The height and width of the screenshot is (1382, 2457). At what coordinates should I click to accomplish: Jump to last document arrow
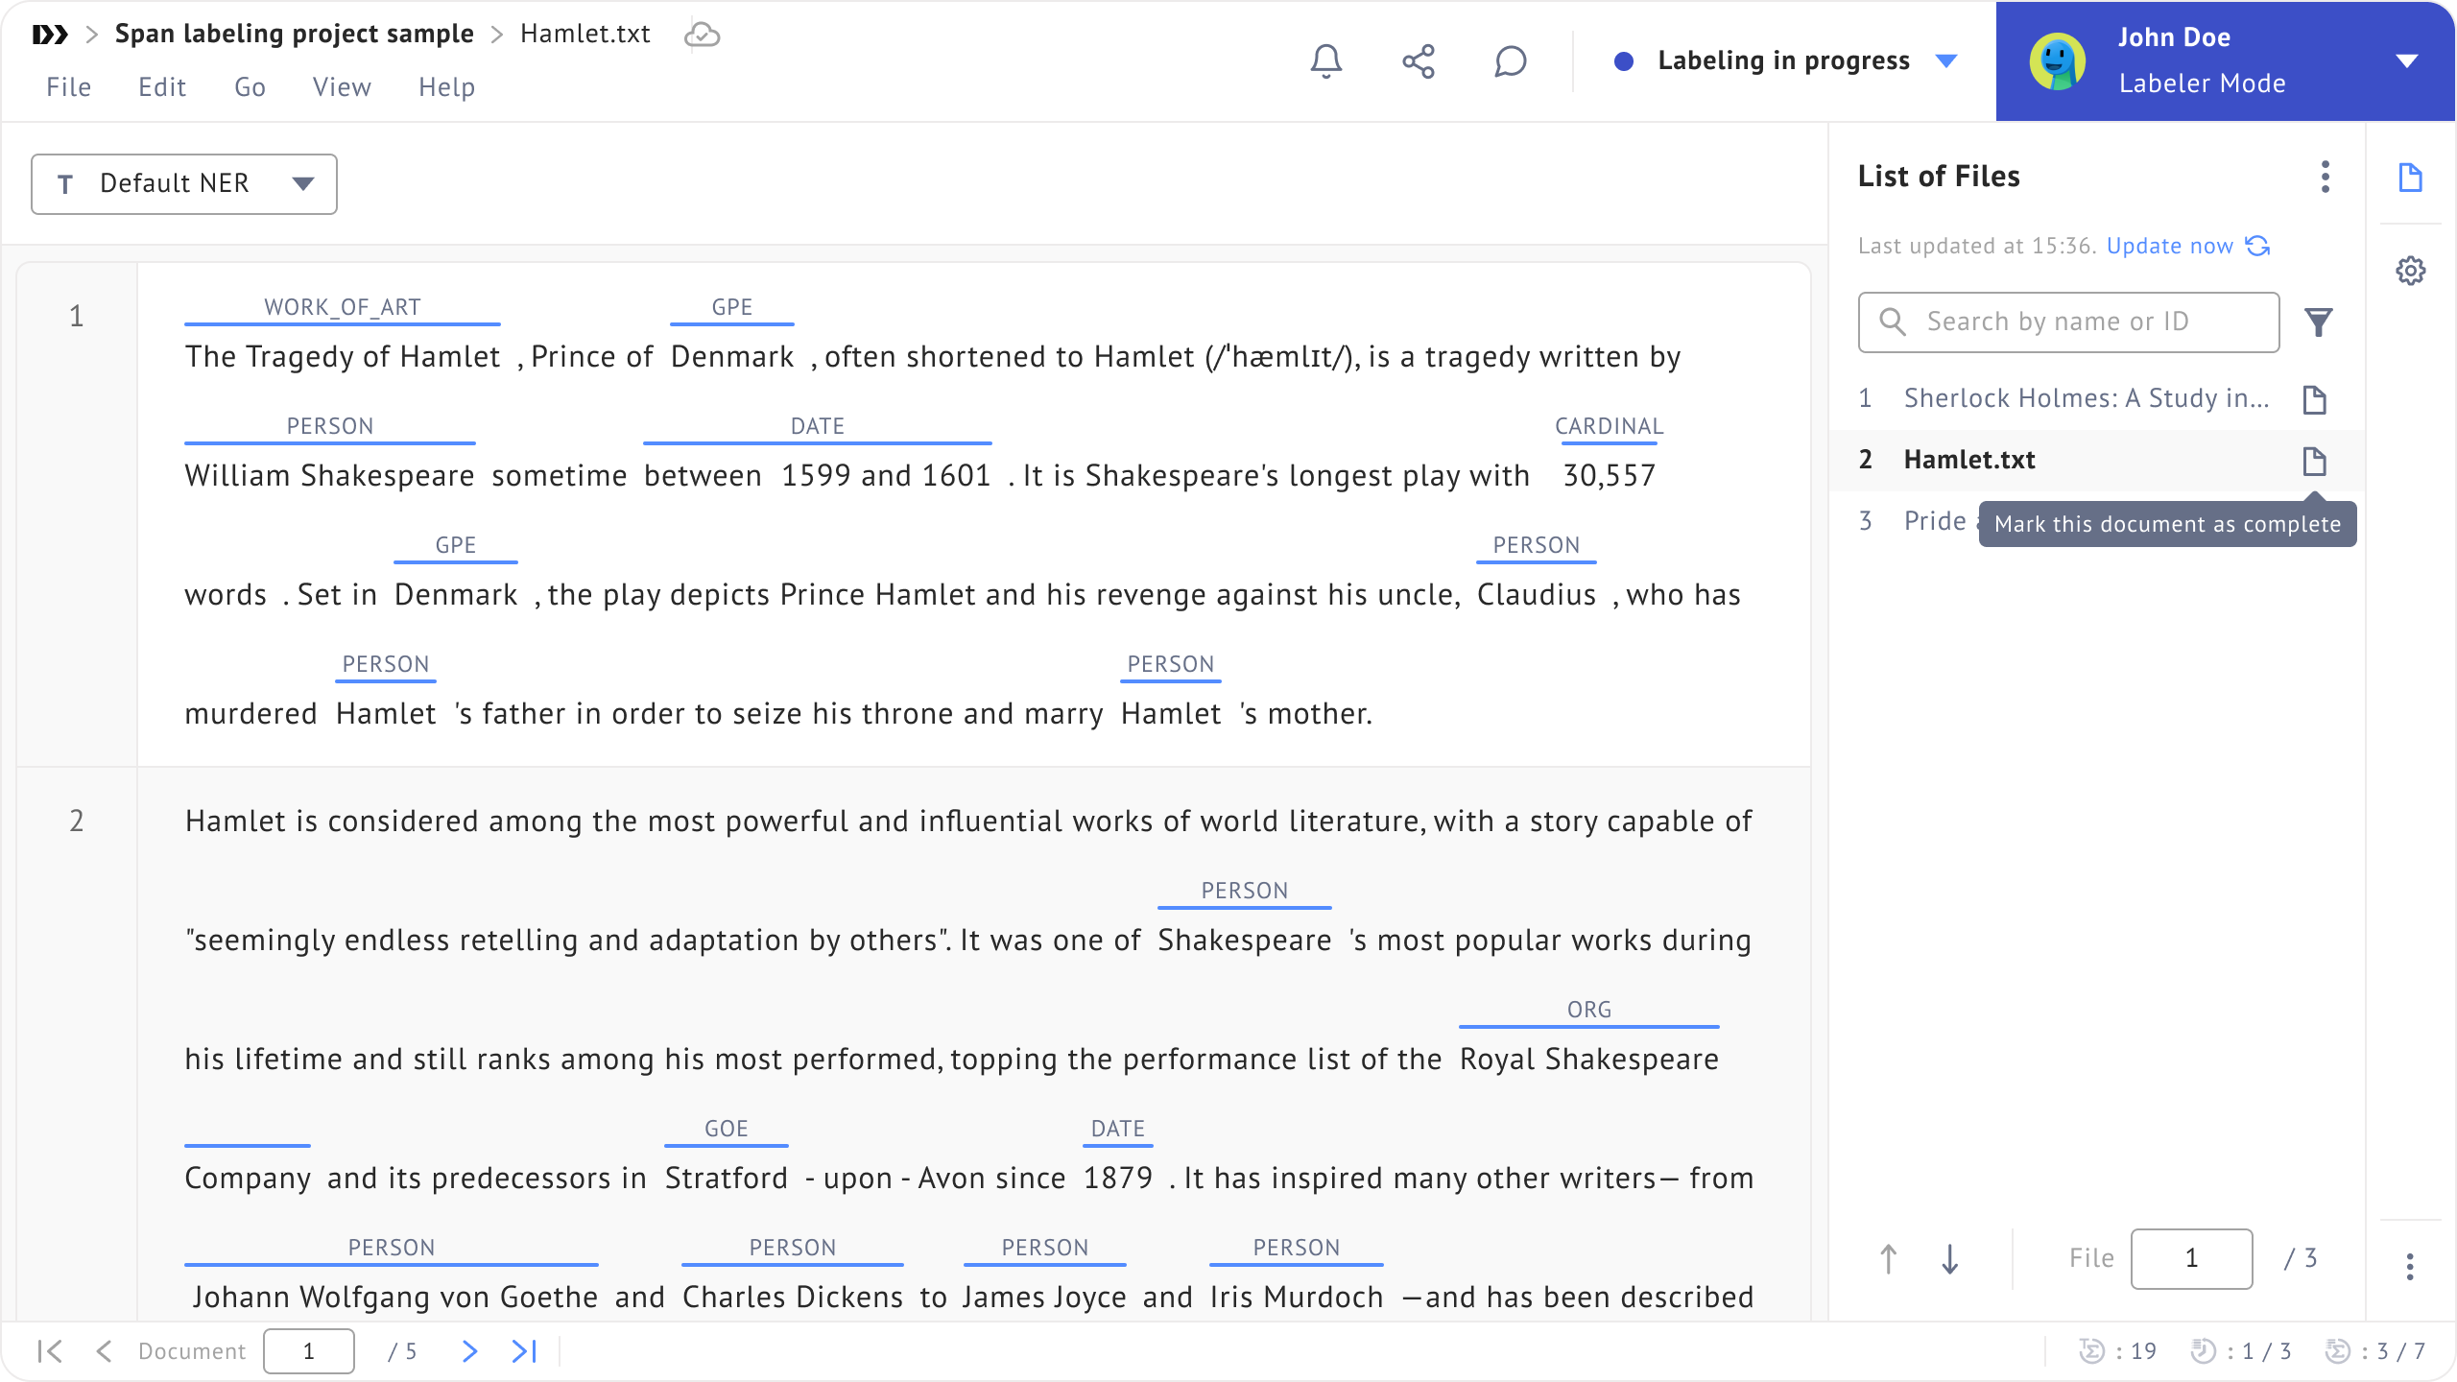524,1351
